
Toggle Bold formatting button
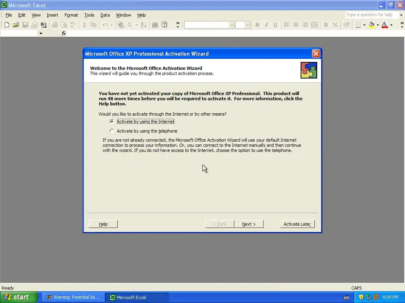[257, 25]
